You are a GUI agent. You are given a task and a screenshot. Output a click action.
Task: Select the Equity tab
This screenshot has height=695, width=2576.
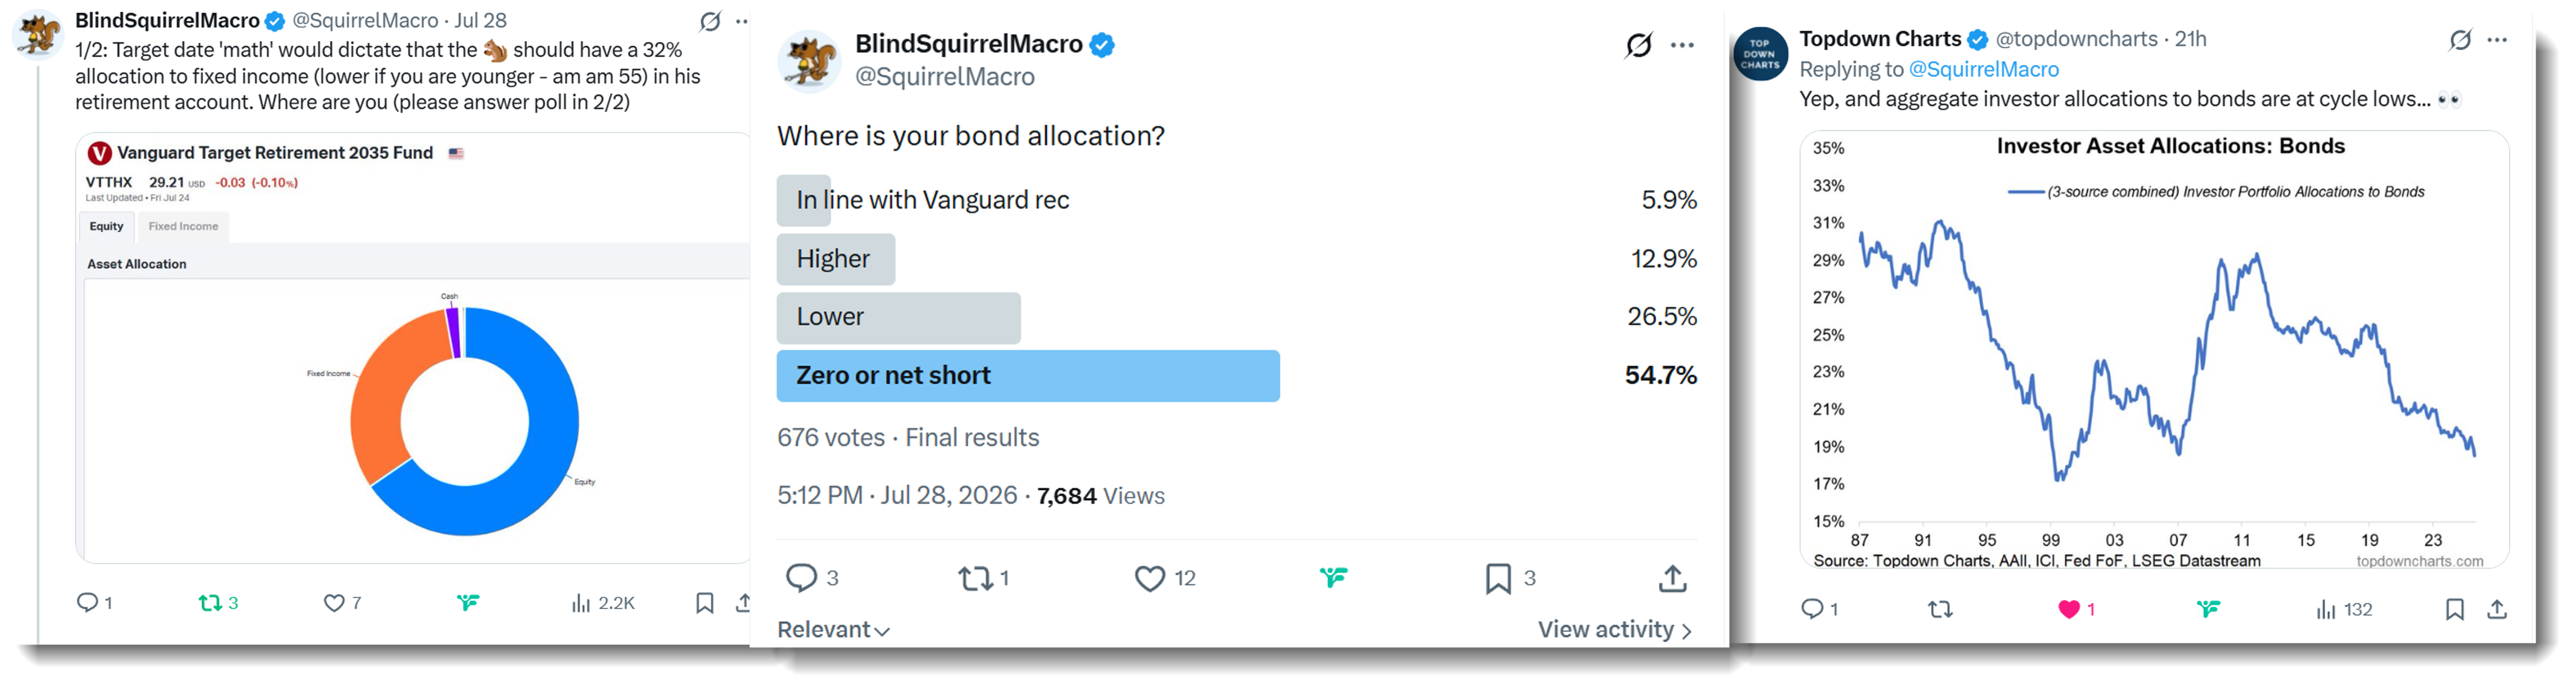click(106, 226)
